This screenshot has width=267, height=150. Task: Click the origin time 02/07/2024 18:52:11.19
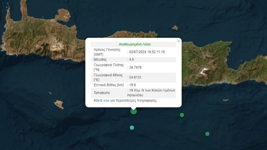pos(147,52)
